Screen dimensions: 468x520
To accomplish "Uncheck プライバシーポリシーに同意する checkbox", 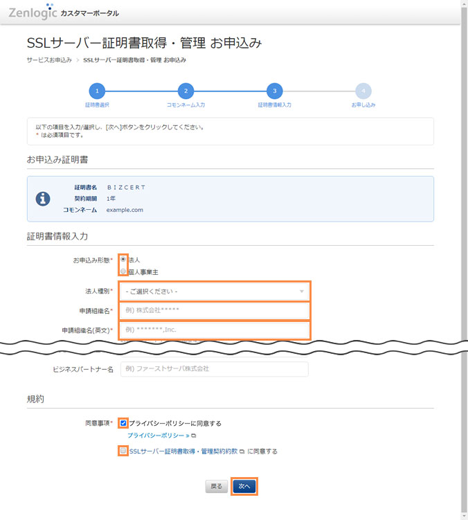I will 123,422.
